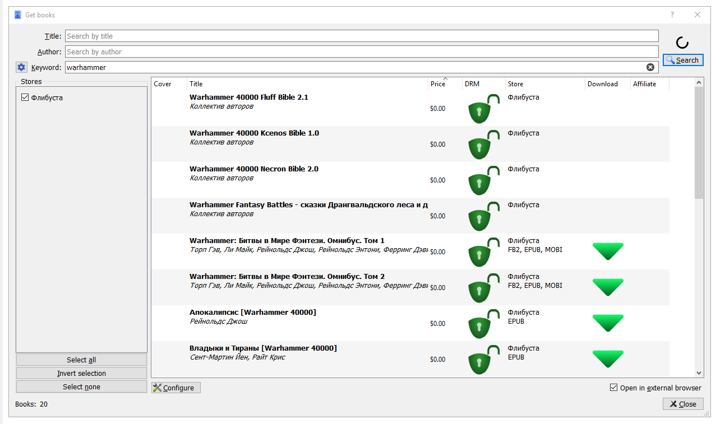Download Warhammer Омнибус Том 1 via green arrow
This screenshot has width=716, height=424.
608,251
